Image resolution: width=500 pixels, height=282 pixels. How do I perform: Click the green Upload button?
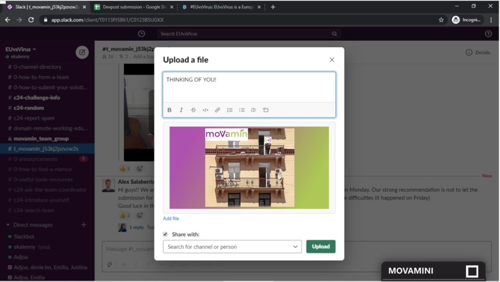pos(321,247)
